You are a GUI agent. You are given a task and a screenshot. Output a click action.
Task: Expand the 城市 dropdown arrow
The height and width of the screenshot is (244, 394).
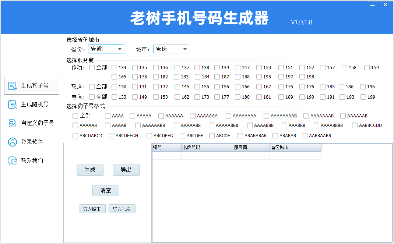click(x=185, y=49)
